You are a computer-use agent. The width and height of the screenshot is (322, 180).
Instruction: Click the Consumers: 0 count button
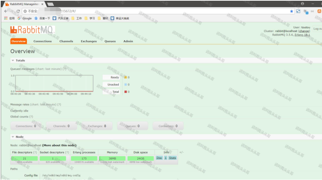[x=168, y=126]
